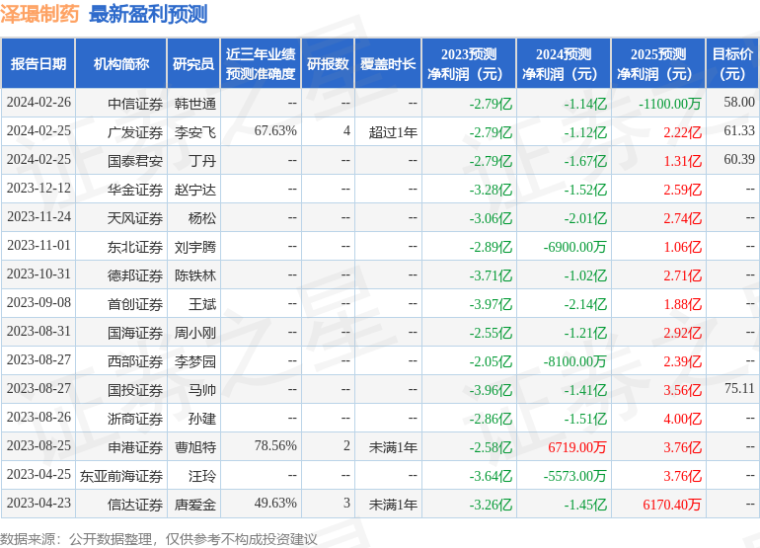Viewport: 760px width, 548px height.
Task: Click analyst name 杨松
Action: [202, 218]
